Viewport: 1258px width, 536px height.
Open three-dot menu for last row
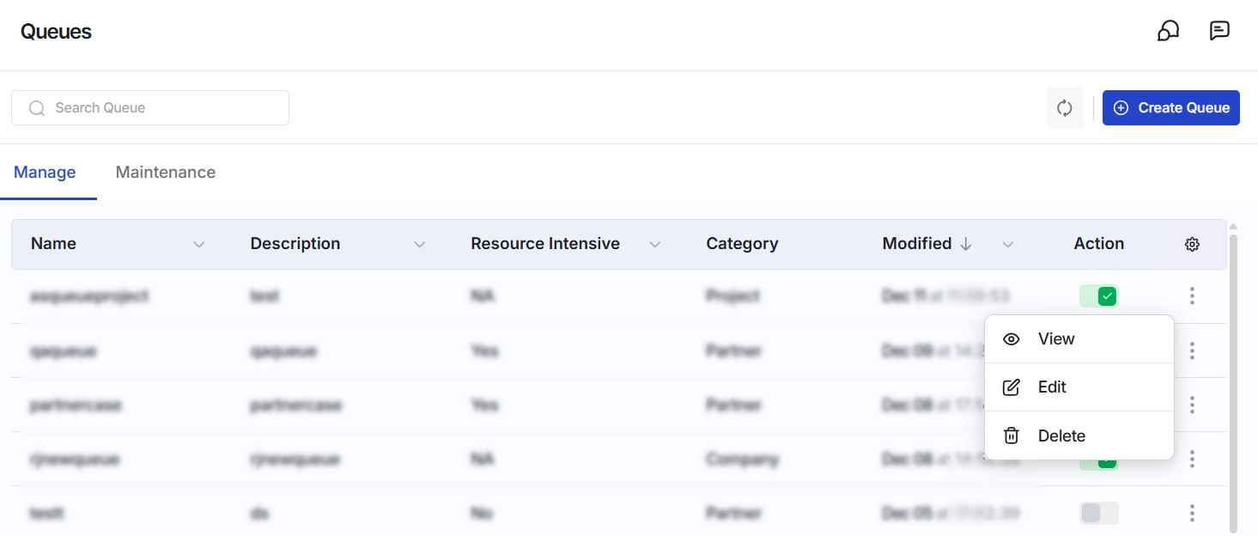point(1192,514)
